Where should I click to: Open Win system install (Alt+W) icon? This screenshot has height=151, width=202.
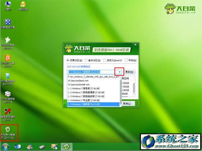tap(8, 79)
